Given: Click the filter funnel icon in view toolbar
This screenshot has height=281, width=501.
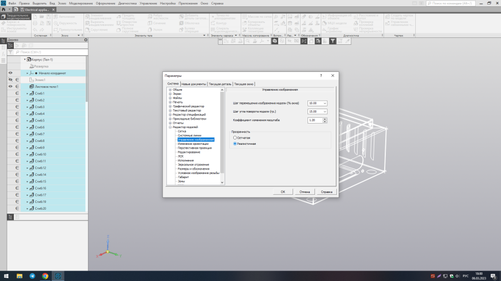Looking at the screenshot, I should [333, 41].
